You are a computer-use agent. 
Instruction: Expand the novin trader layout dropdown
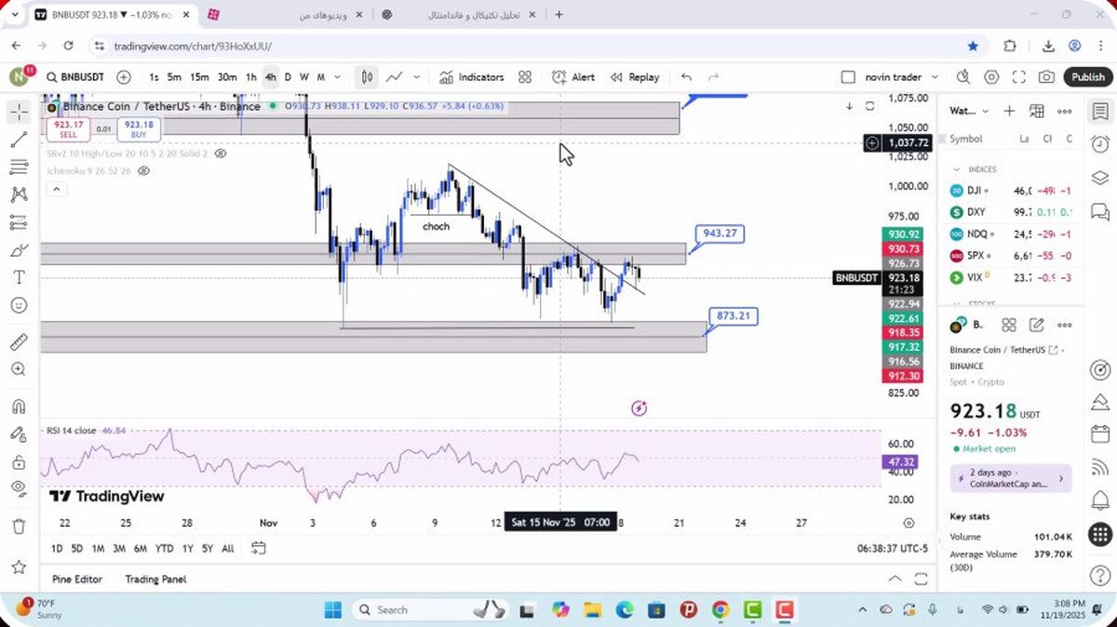(934, 77)
